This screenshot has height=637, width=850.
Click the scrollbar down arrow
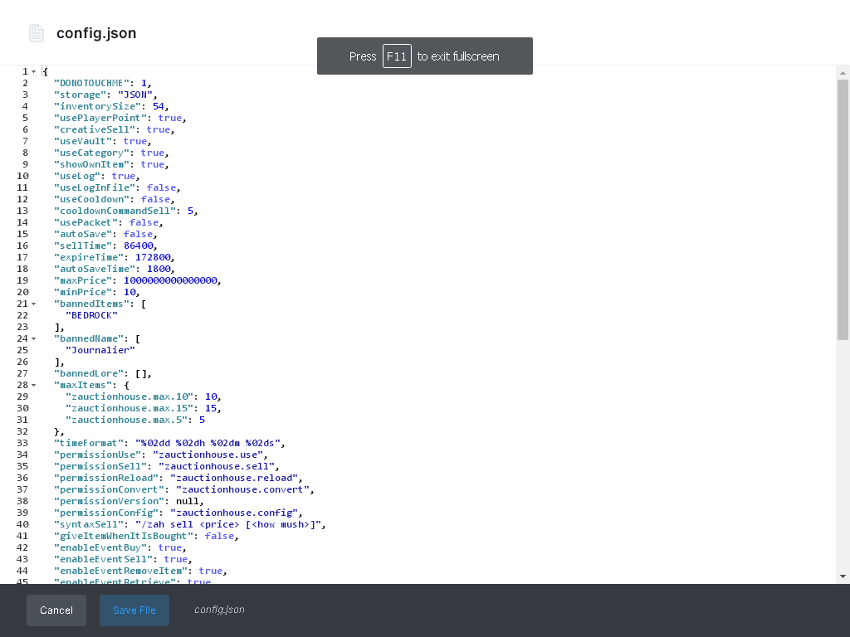[x=843, y=576]
